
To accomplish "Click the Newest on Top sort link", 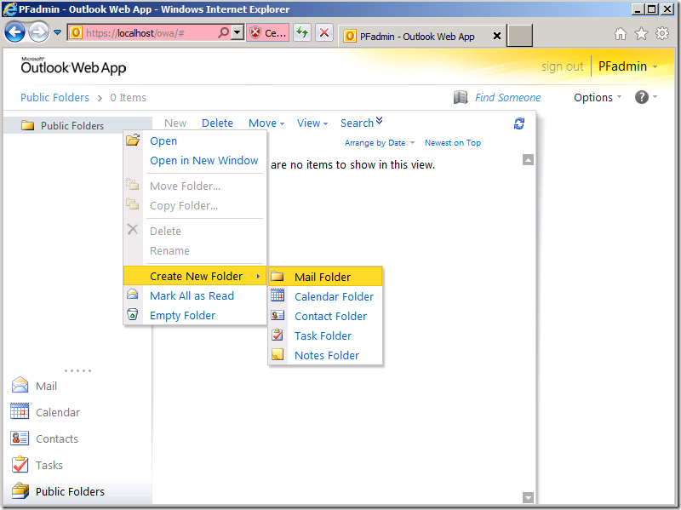I will tap(453, 143).
